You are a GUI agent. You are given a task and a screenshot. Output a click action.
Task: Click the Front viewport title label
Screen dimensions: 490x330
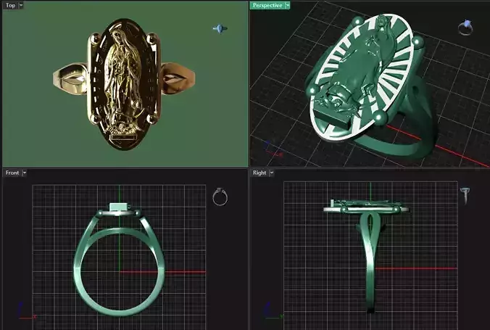click(x=12, y=173)
